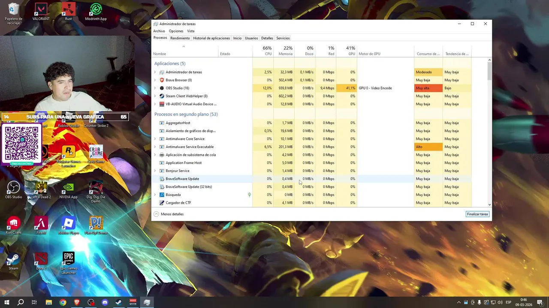The width and height of the screenshot is (549, 308).
Task: Expand the Administrador de tareas process row
Action: 155,72
